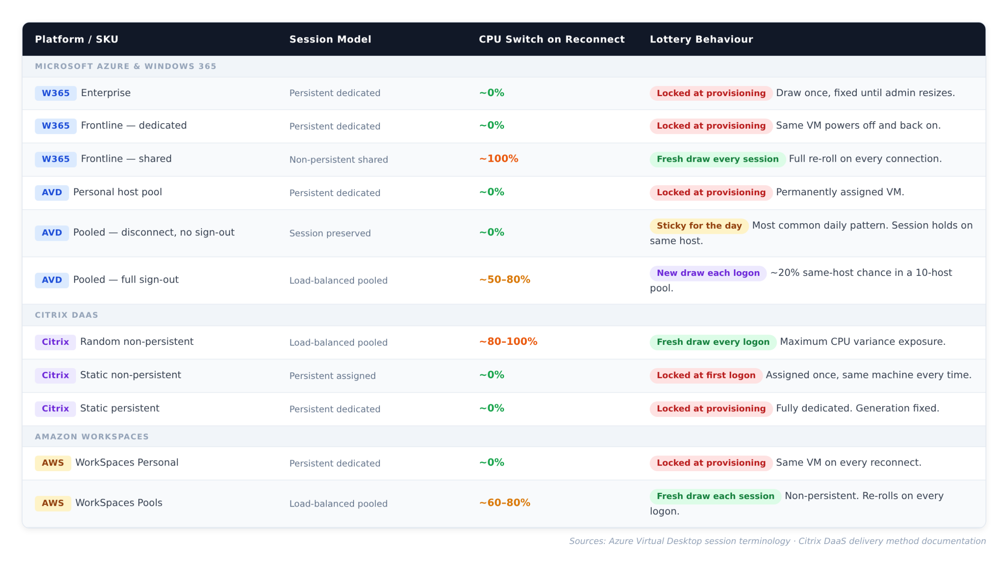1008x568 pixels.
Task: Select the Citrix DaaS section label
Action: click(x=67, y=315)
